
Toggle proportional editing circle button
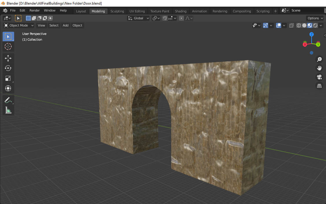pyautogui.click(x=181, y=18)
